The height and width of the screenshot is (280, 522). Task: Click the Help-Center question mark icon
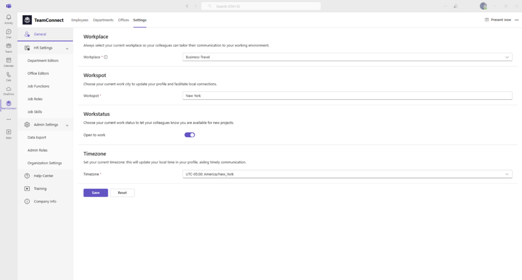pos(27,176)
